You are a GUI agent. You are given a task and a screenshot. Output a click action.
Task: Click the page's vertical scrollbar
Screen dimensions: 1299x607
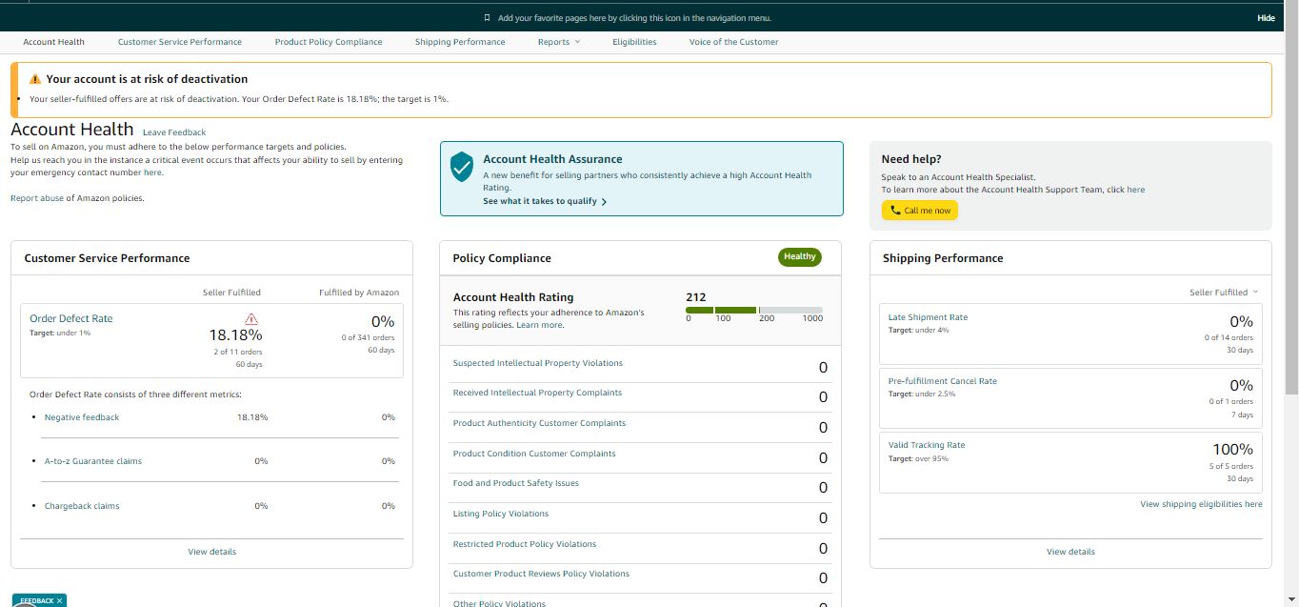click(x=1291, y=200)
